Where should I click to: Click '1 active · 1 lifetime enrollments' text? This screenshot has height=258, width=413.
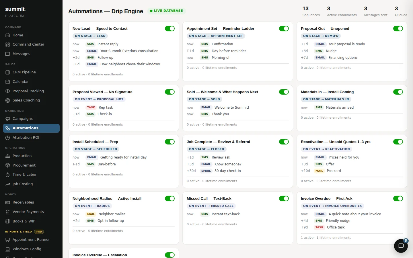(x=326, y=238)
